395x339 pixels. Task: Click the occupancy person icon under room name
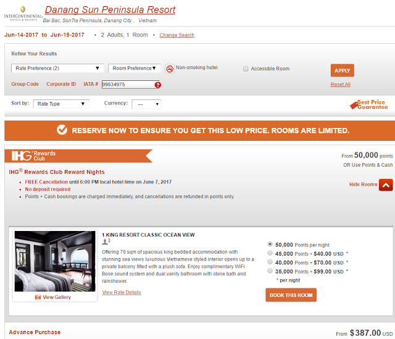(x=104, y=242)
